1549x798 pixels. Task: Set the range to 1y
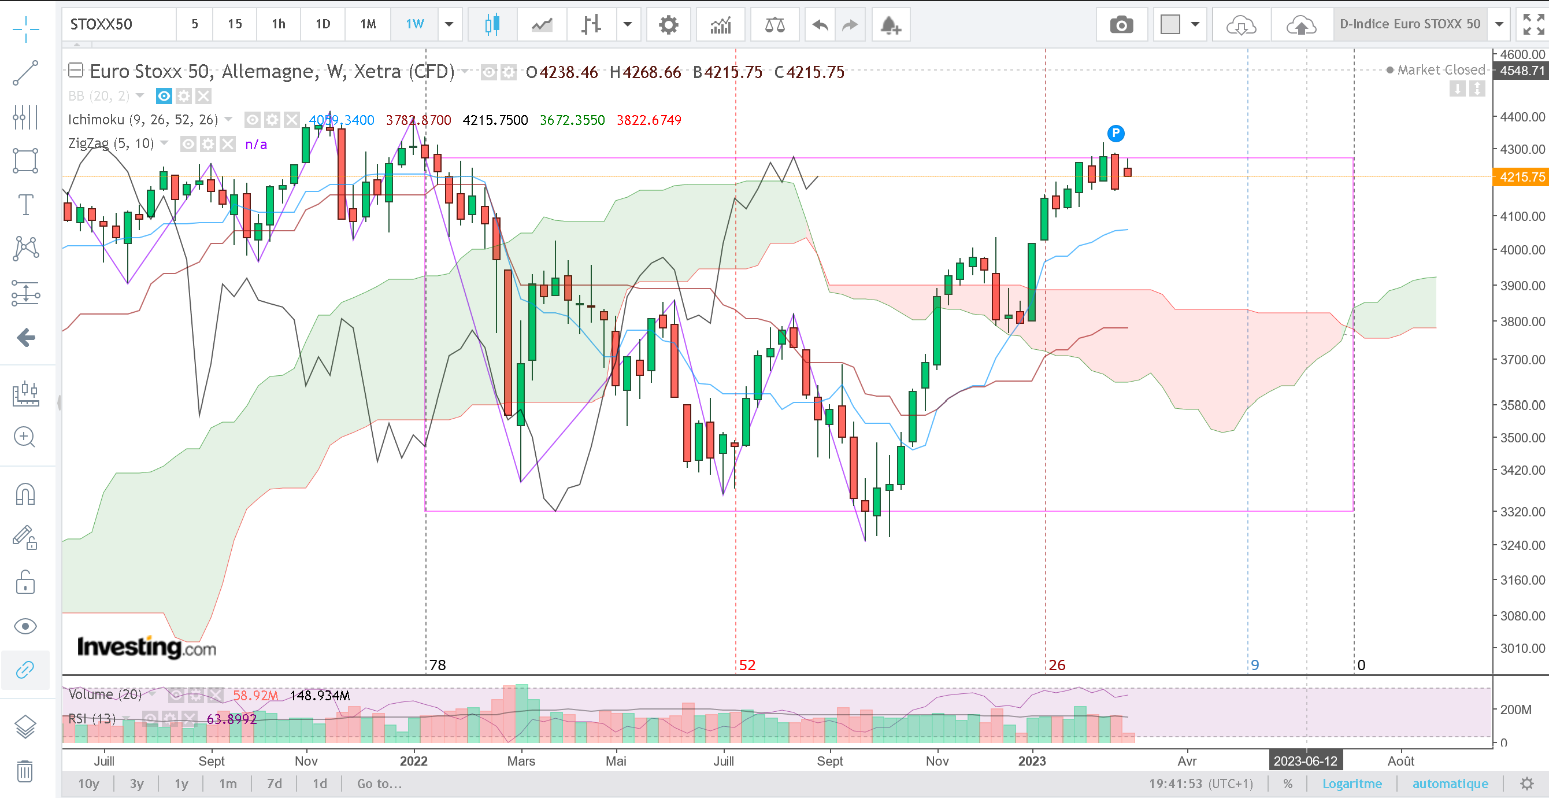click(181, 784)
